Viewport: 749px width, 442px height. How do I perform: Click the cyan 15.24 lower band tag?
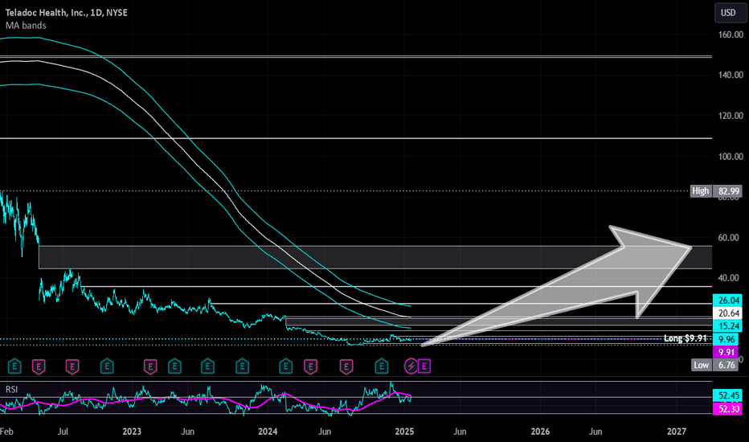pos(727,326)
